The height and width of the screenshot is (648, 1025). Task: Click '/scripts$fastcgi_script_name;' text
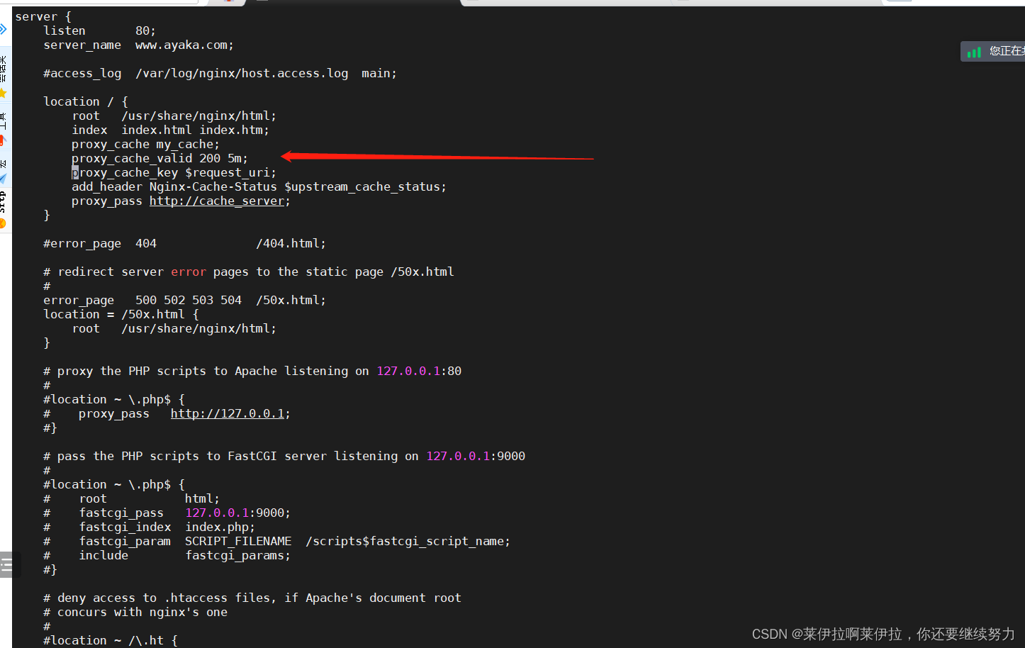(408, 542)
